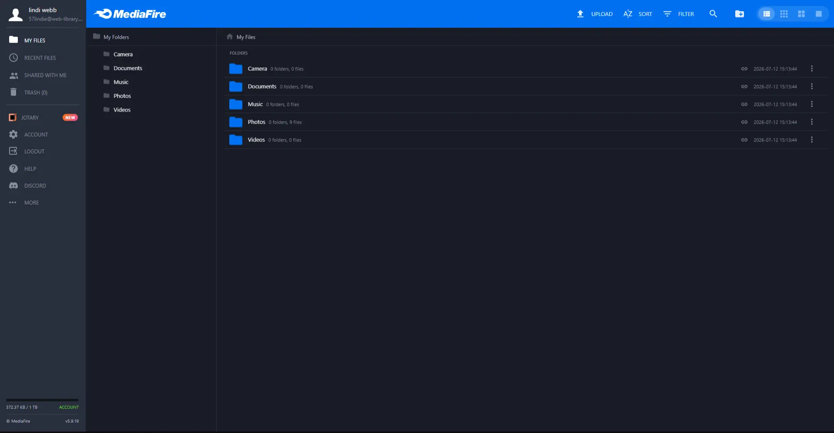Open the Documents folder row

coord(526,86)
